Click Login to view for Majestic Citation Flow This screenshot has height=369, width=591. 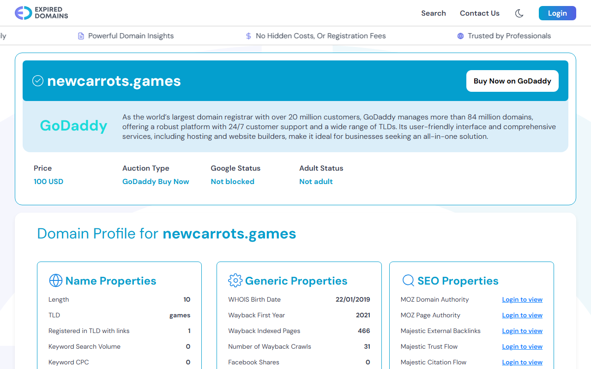(522, 362)
